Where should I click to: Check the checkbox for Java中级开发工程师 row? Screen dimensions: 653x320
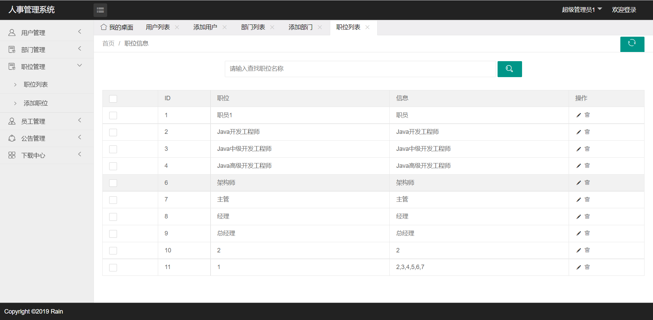coord(113,149)
